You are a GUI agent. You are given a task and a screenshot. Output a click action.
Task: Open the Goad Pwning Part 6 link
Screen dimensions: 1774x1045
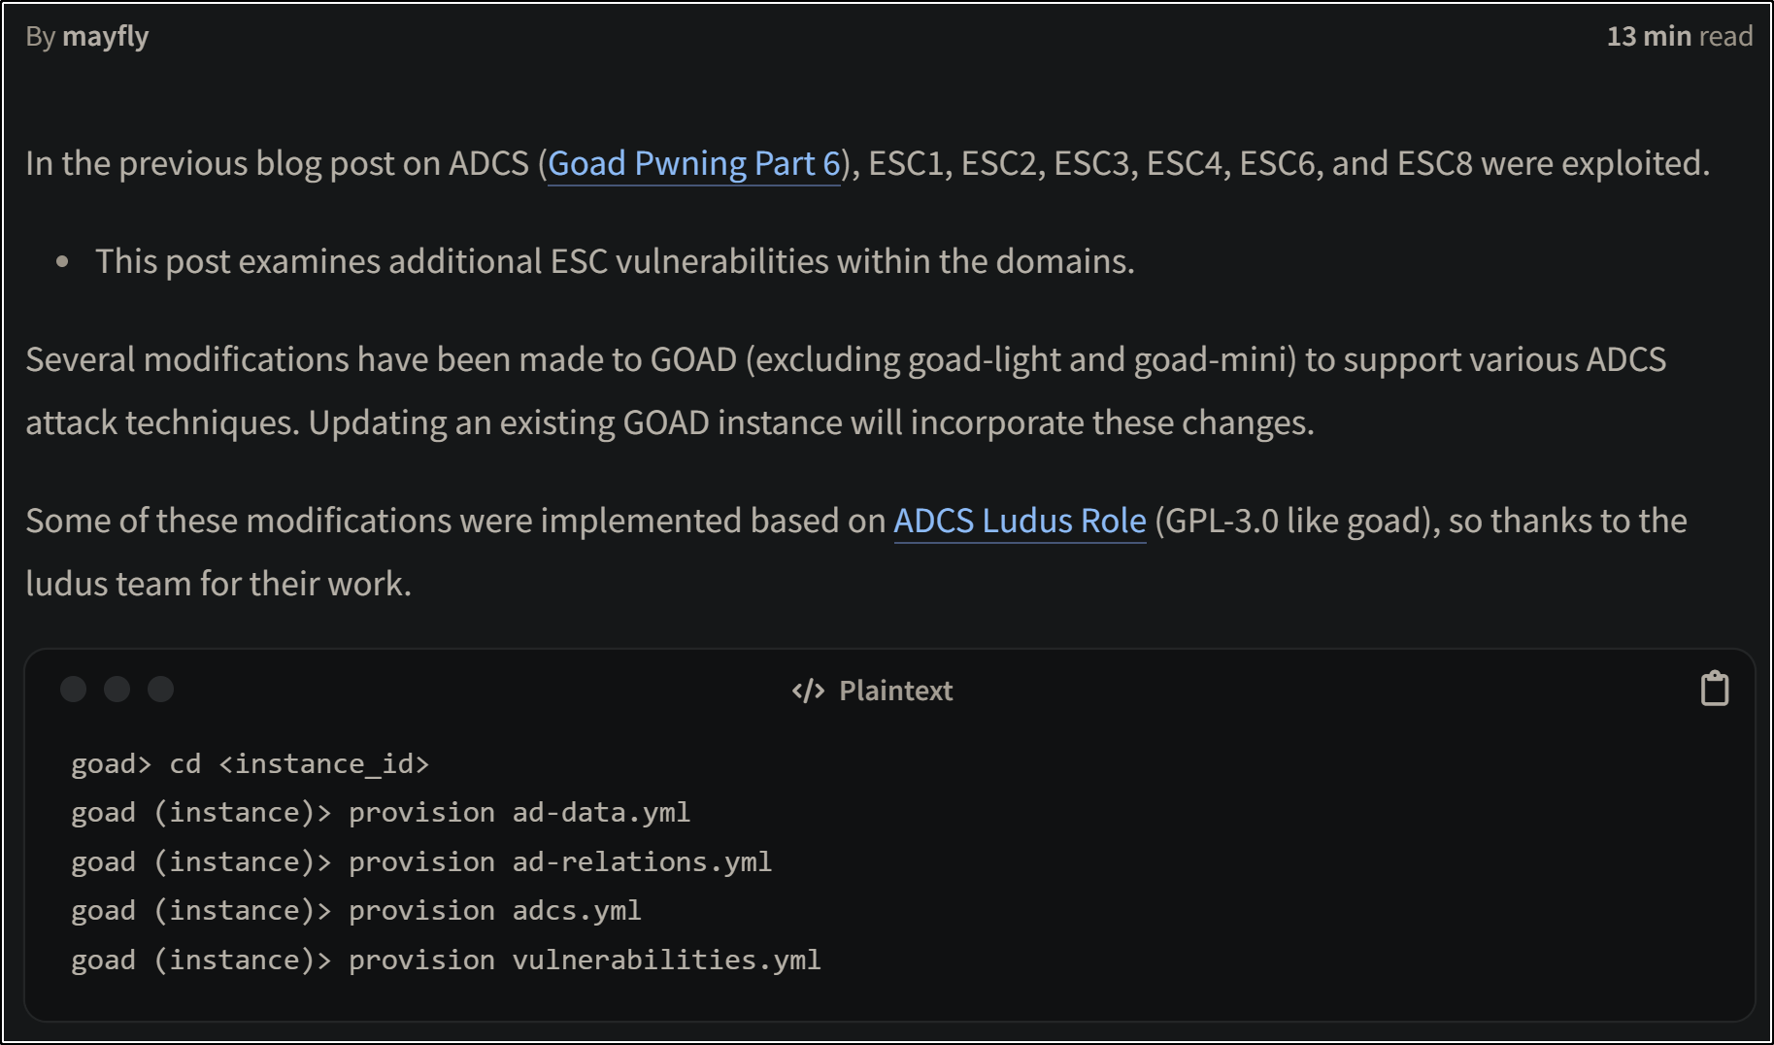(x=694, y=163)
